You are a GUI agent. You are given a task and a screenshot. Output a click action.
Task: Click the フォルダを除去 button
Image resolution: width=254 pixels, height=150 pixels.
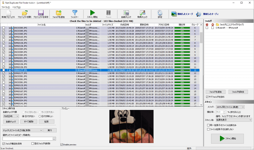pos(238,92)
